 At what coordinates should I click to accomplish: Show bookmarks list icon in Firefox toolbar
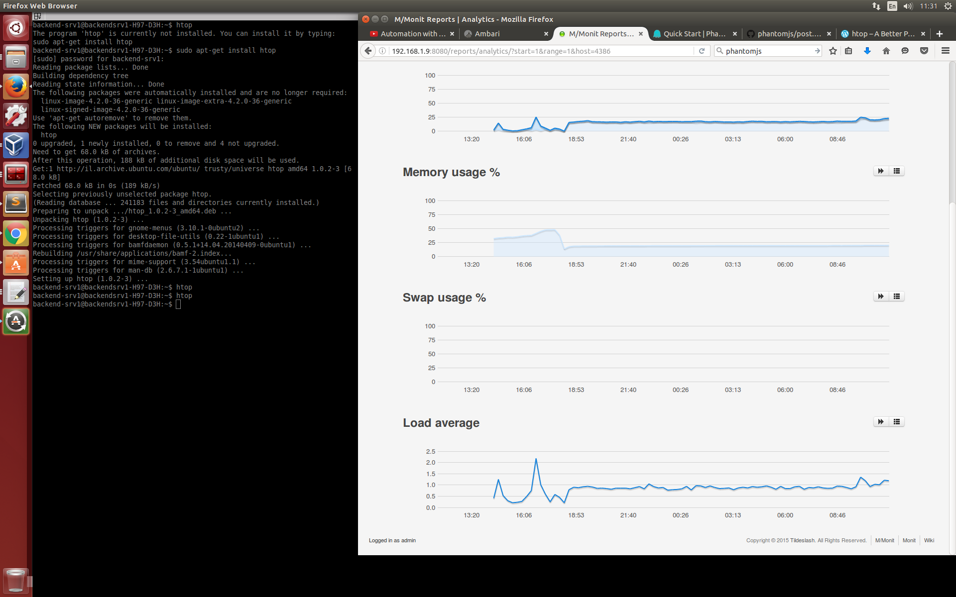[x=848, y=51]
